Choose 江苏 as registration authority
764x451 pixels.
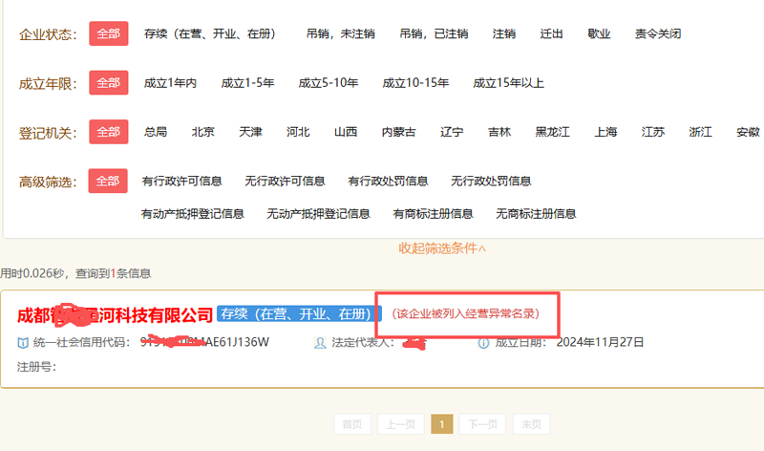(653, 132)
